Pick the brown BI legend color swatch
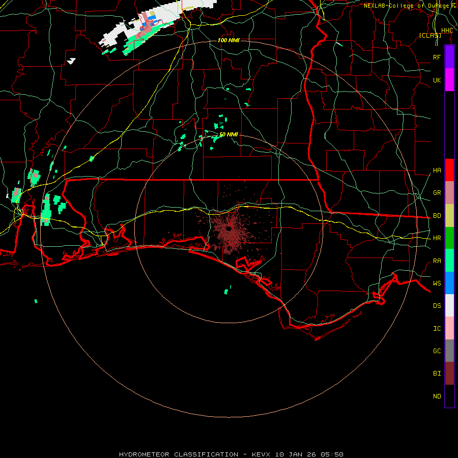 [449, 374]
